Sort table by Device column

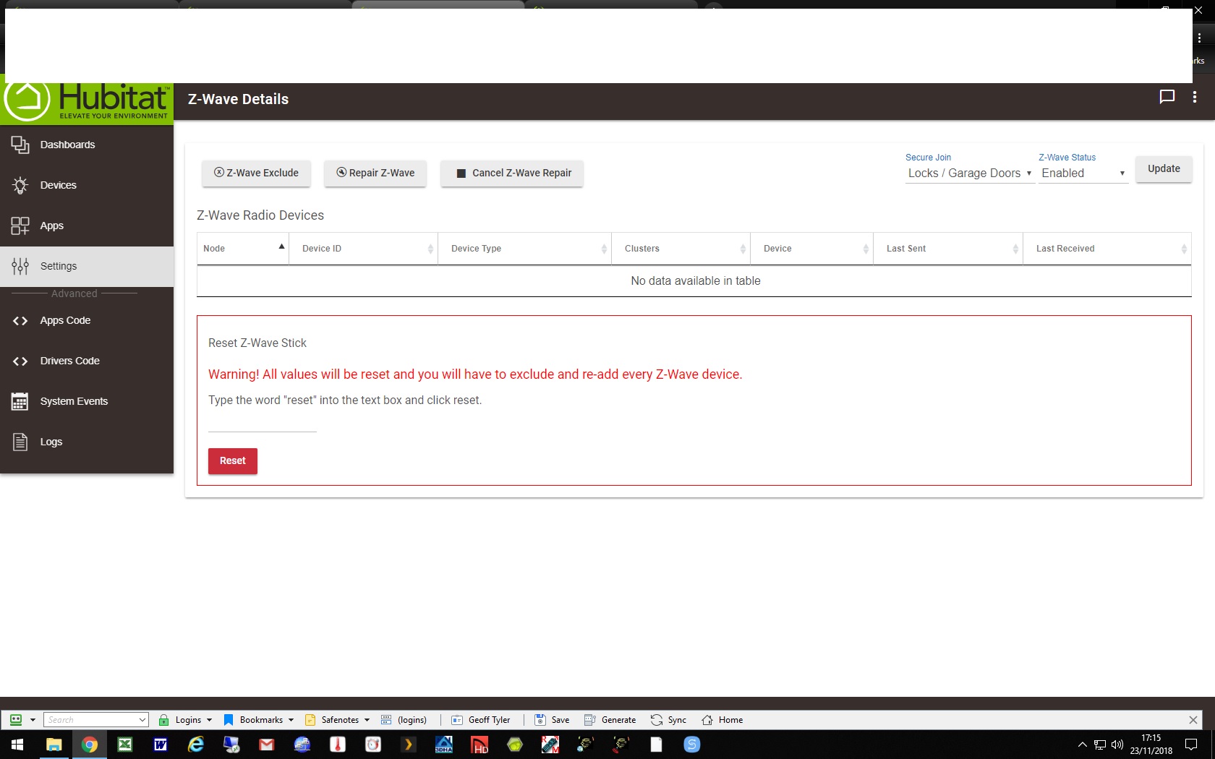(812, 249)
